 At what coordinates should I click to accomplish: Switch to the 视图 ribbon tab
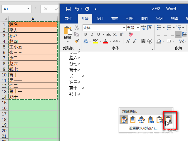(174, 19)
